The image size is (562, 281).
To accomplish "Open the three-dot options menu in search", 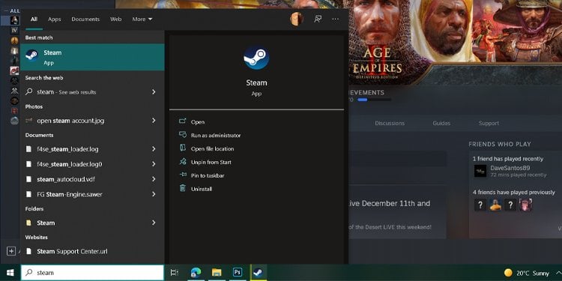I will tap(336, 19).
